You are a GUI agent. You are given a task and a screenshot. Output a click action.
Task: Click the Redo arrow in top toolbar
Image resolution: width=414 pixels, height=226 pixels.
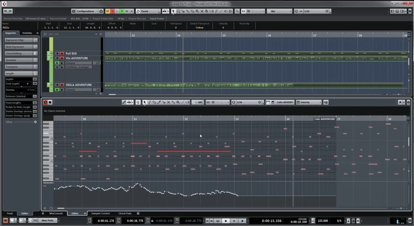click(10, 11)
